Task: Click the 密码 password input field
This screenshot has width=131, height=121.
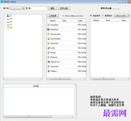Action: point(39,8)
